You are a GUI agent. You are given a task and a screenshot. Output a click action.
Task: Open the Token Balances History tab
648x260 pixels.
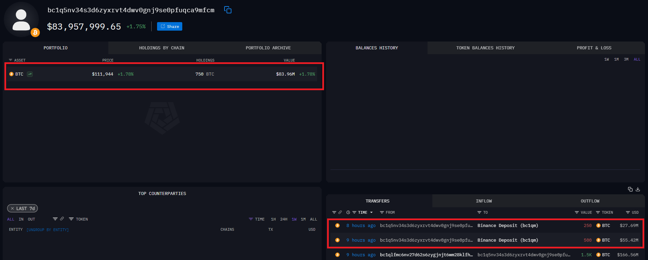[485, 48]
